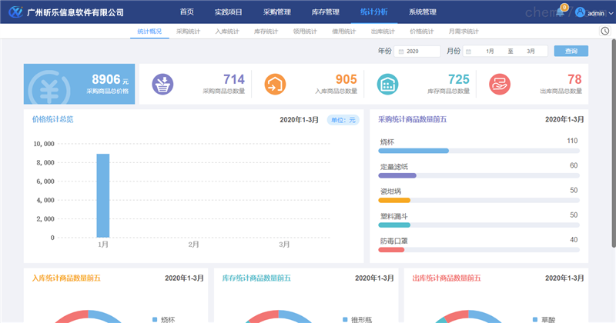The width and height of the screenshot is (616, 323).
Task: Click the purple shopping basket icon
Action: click(162, 84)
